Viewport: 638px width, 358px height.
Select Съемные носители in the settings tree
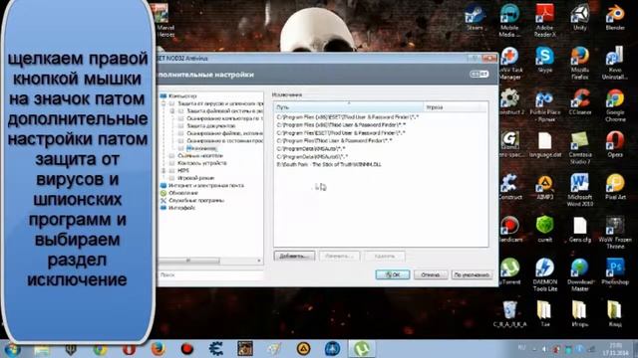(199, 155)
